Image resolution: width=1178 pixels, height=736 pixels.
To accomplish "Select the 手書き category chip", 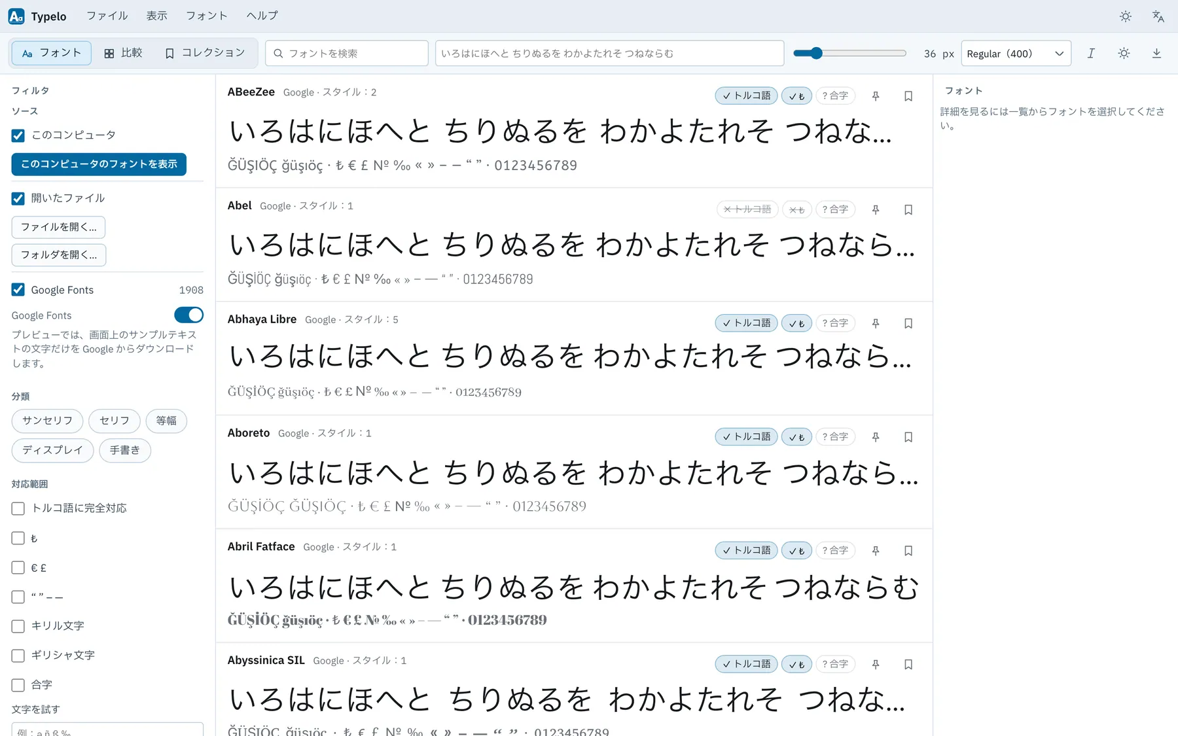I will [x=125, y=450].
